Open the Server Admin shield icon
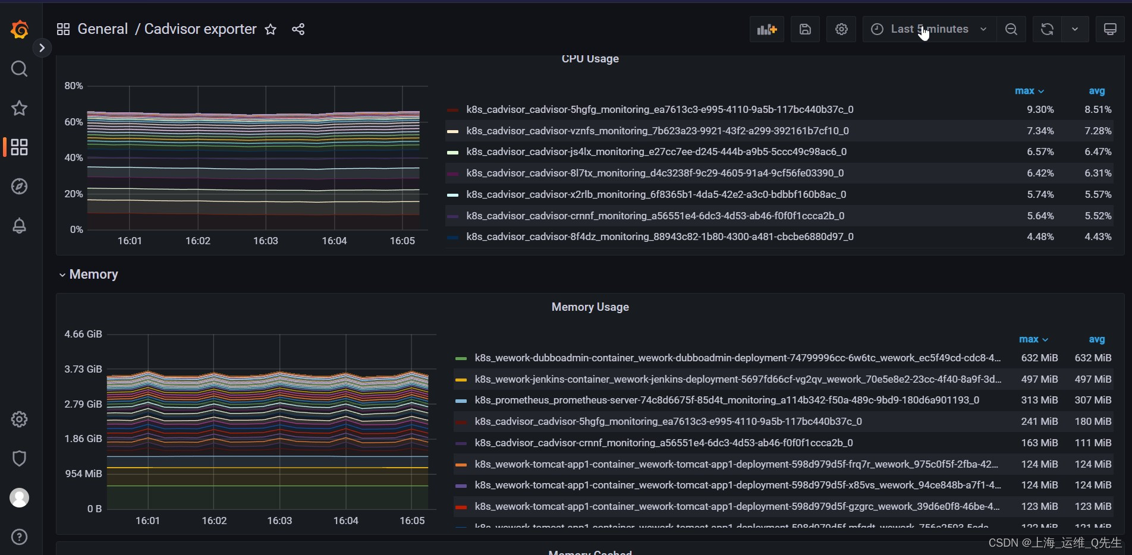The image size is (1132, 555). point(20,459)
